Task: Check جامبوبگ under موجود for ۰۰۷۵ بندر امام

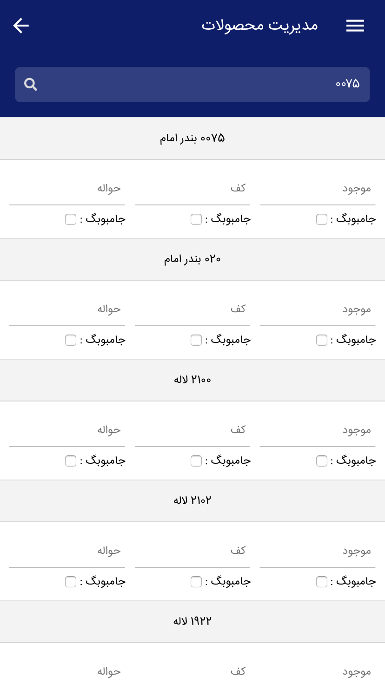Action: pos(322,219)
